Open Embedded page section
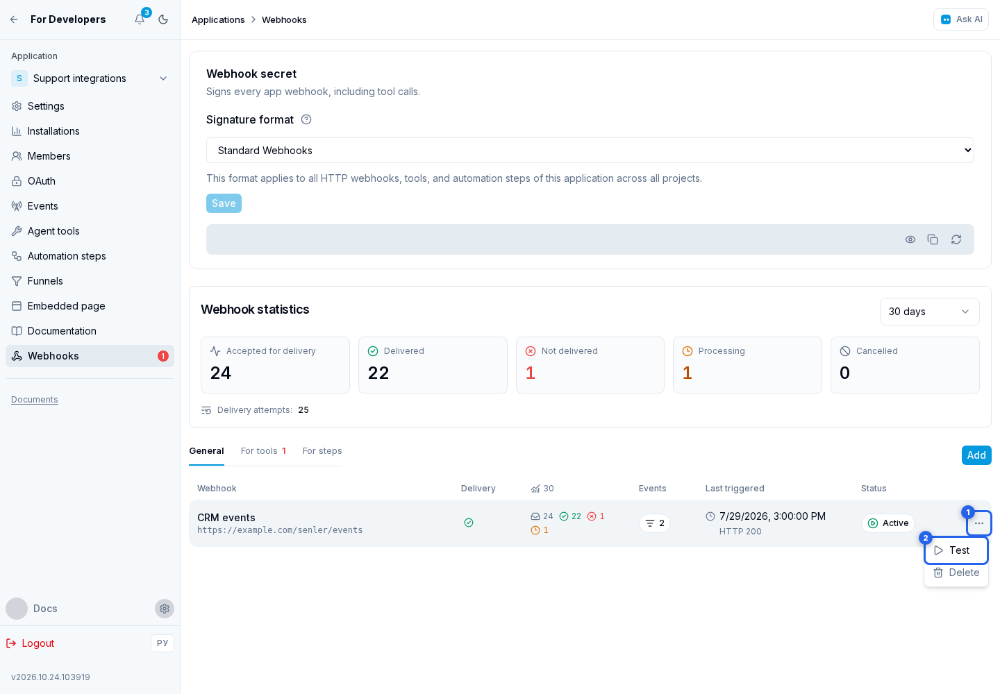The height and width of the screenshot is (694, 1000). click(x=90, y=306)
